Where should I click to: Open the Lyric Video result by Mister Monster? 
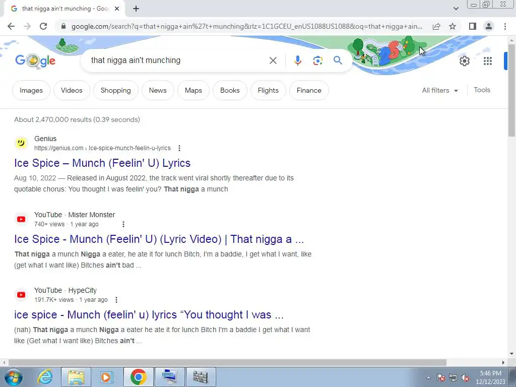(x=159, y=239)
